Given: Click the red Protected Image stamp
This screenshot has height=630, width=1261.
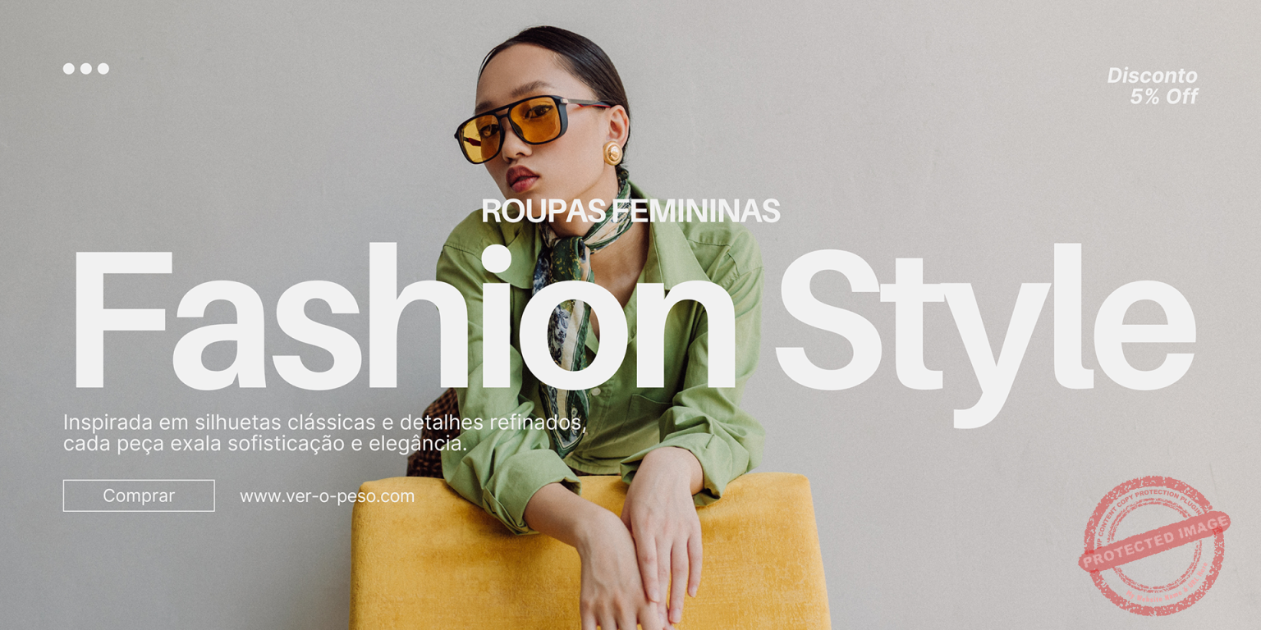Looking at the screenshot, I should coord(1153,545).
